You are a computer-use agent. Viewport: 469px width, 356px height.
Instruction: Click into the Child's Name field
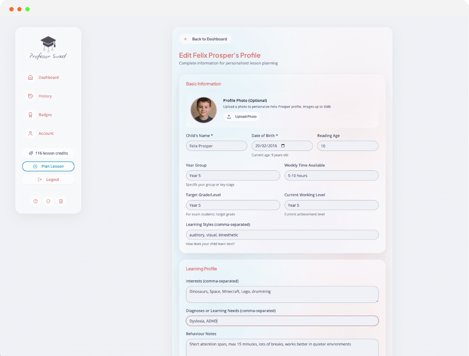(216, 146)
